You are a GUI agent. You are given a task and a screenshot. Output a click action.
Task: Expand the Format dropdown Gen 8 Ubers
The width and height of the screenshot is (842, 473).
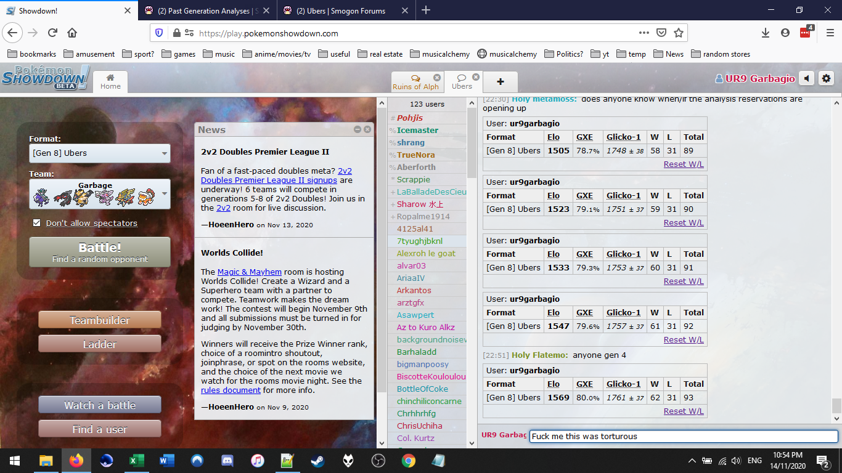(100, 153)
